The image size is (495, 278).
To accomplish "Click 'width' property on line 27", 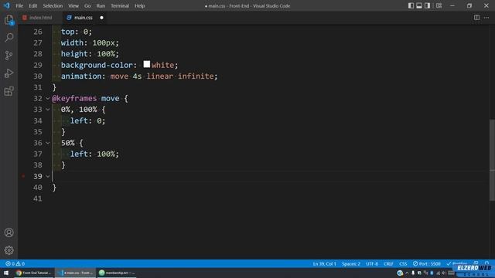I will tap(72, 43).
